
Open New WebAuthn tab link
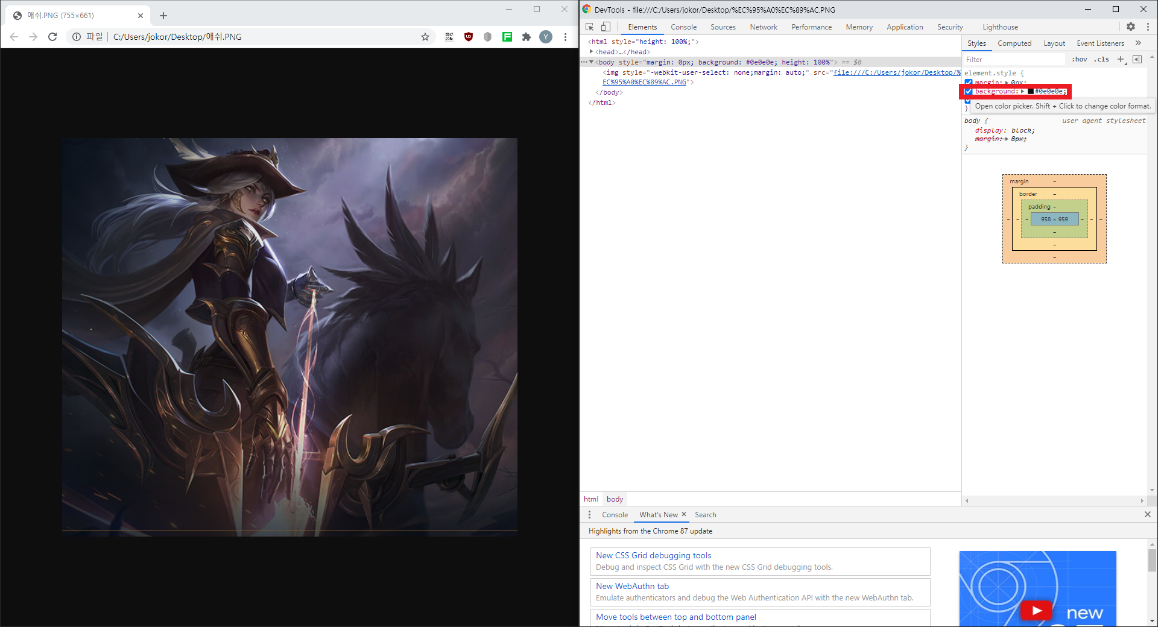[x=632, y=586]
